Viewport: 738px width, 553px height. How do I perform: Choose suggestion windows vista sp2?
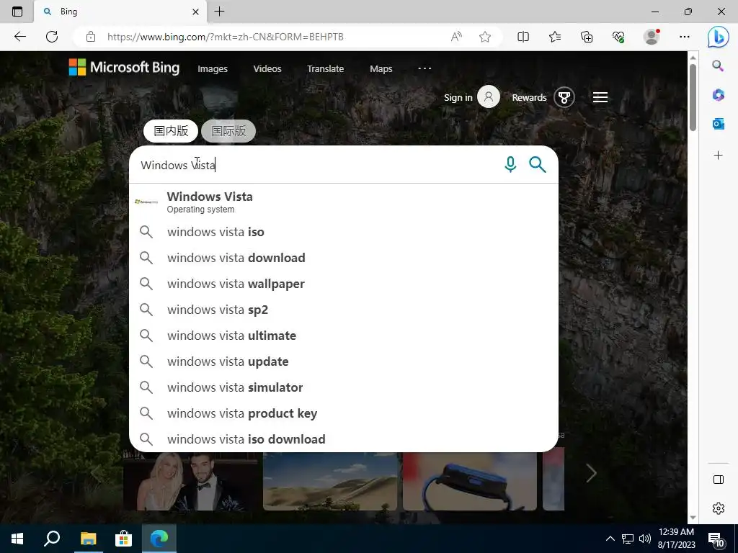344,310
